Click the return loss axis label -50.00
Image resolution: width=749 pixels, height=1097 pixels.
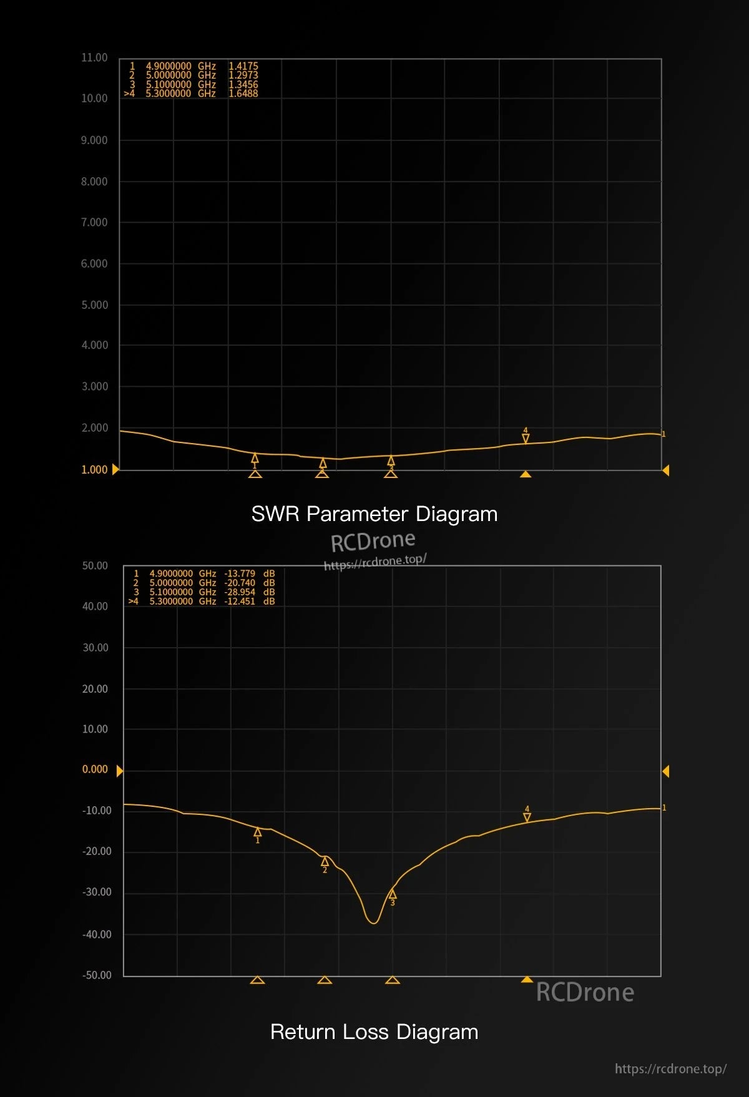coord(97,975)
